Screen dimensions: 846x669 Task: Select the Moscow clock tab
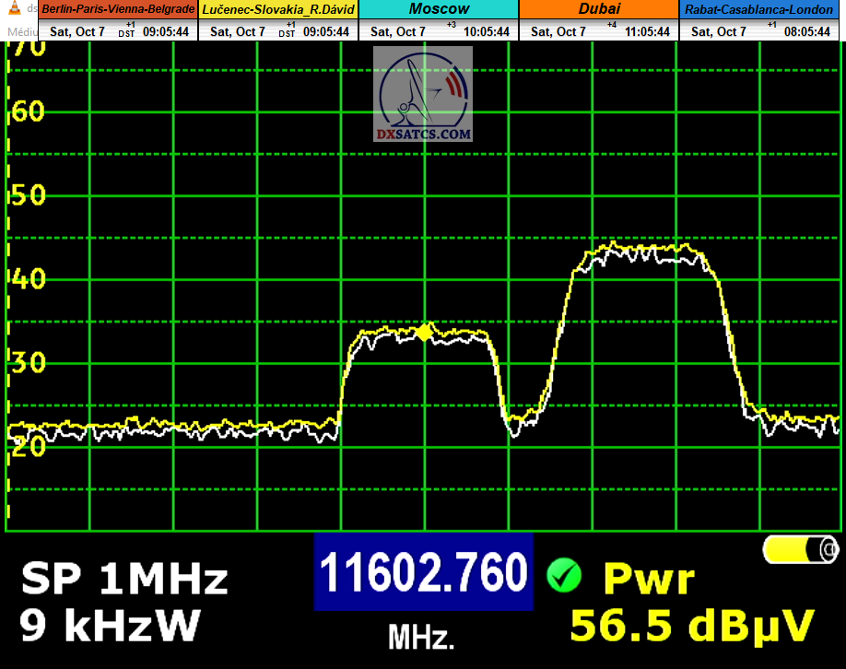(439, 9)
